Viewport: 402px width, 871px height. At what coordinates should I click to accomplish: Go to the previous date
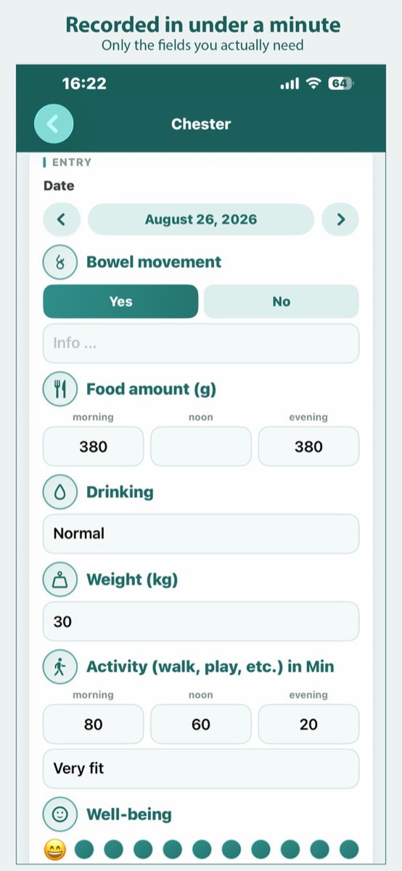(62, 219)
